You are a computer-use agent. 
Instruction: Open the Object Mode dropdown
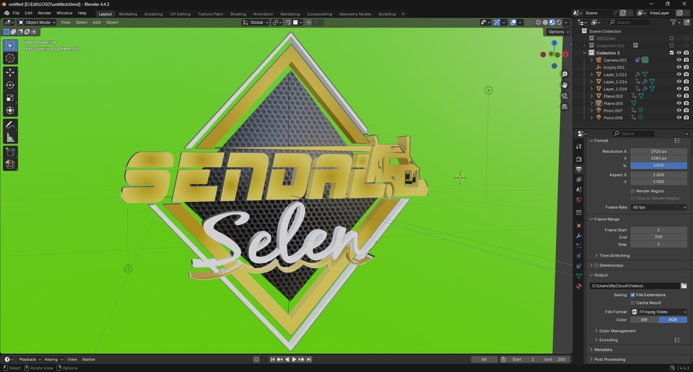(37, 22)
